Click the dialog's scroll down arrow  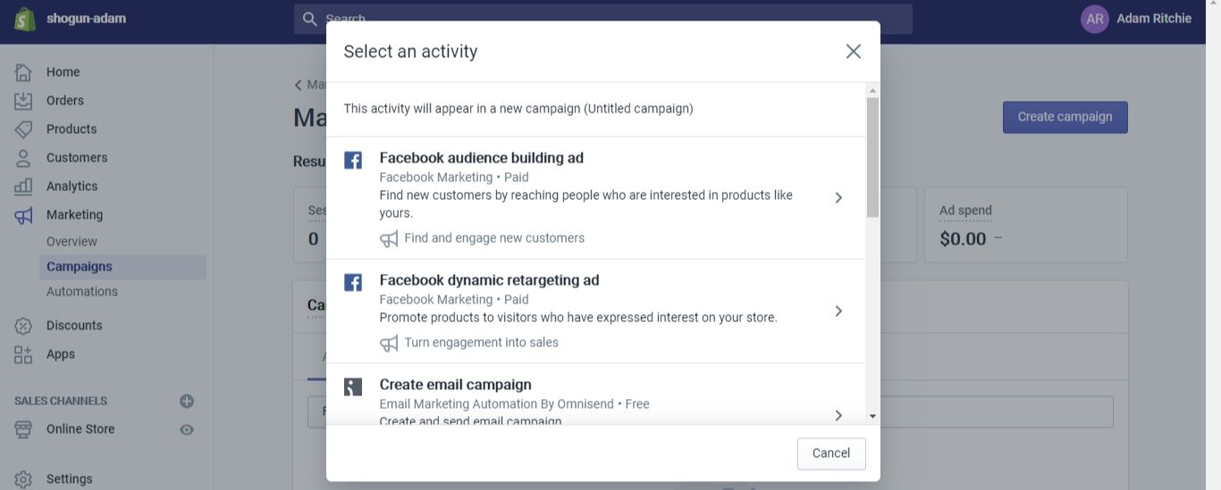pyautogui.click(x=872, y=416)
